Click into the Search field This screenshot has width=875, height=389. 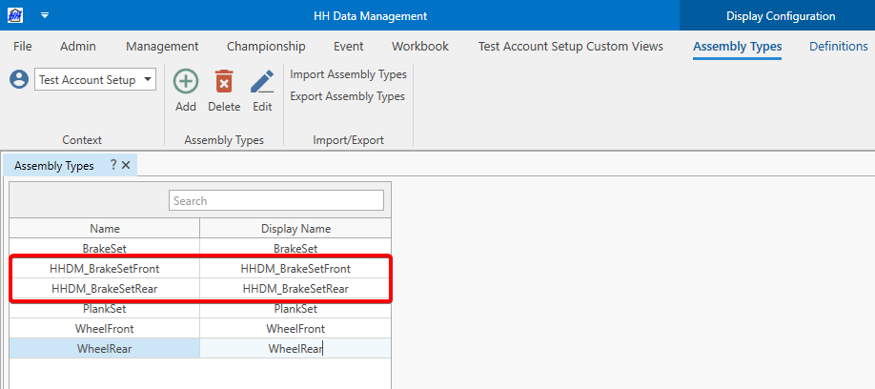(x=276, y=201)
